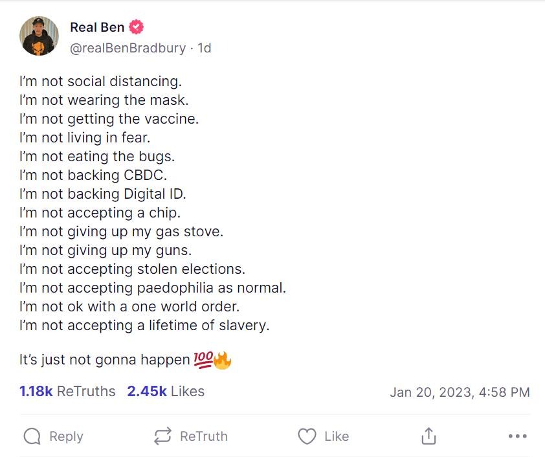The image size is (545, 457).
Task: View the 2.45k Likes list
Action: pyautogui.click(x=166, y=391)
